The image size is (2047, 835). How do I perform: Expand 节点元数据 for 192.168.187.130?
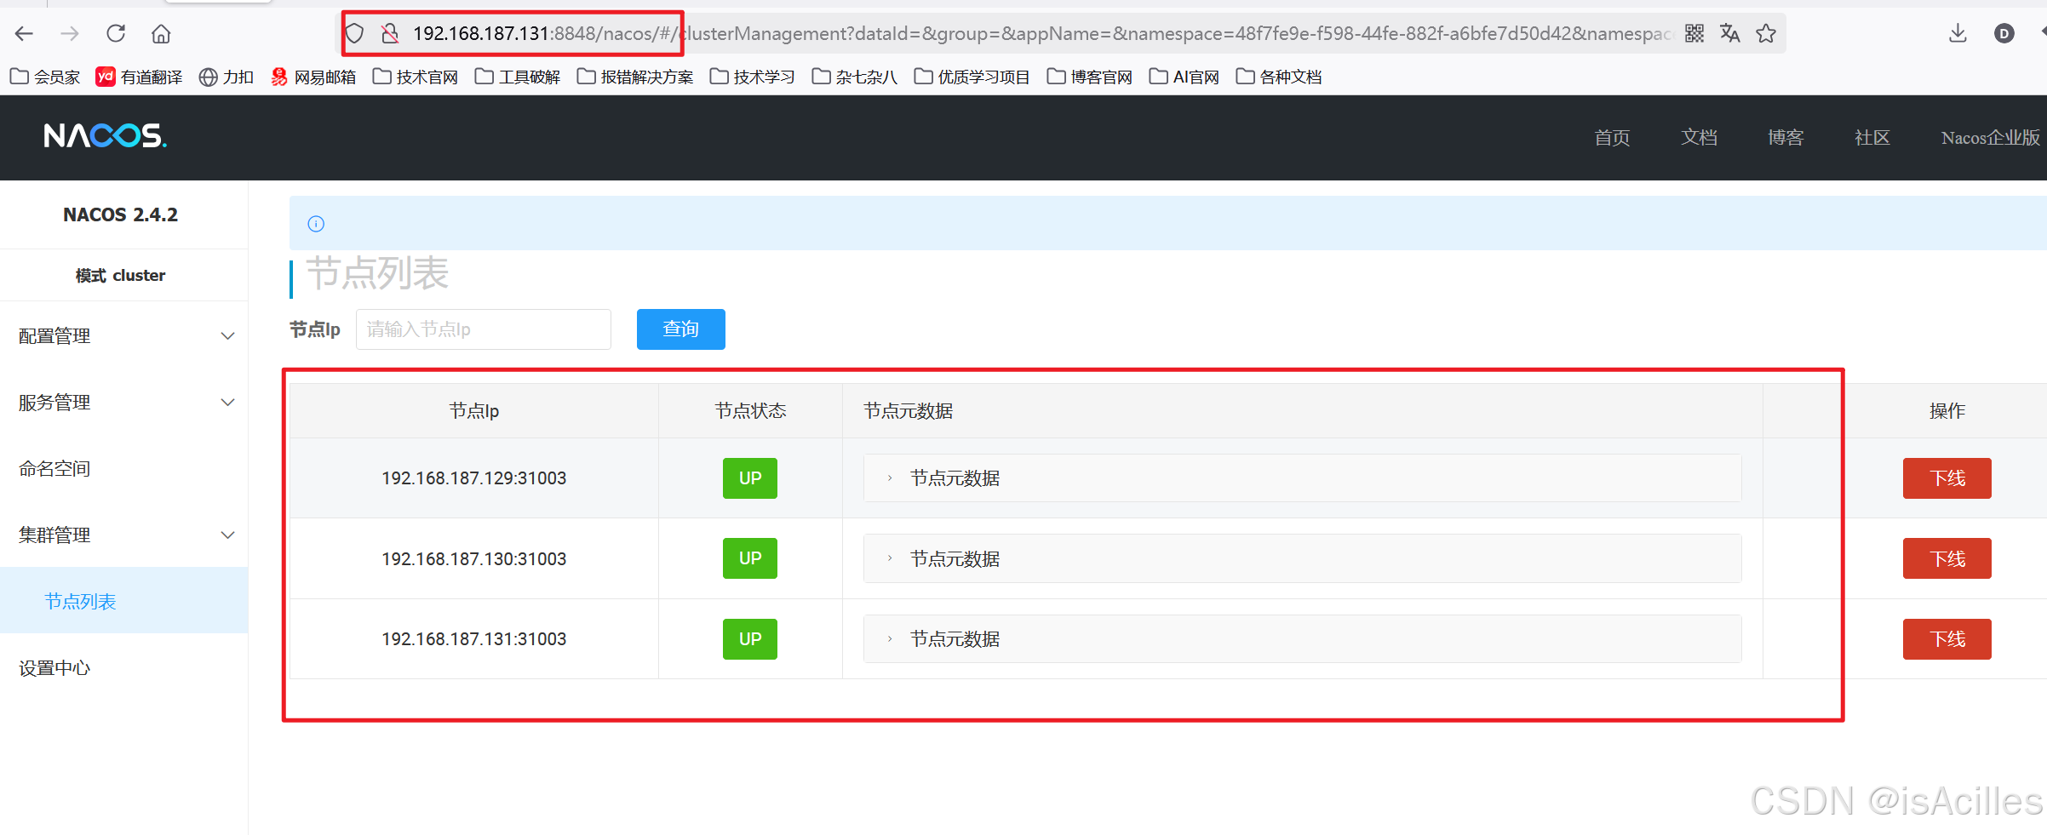coord(1302,558)
